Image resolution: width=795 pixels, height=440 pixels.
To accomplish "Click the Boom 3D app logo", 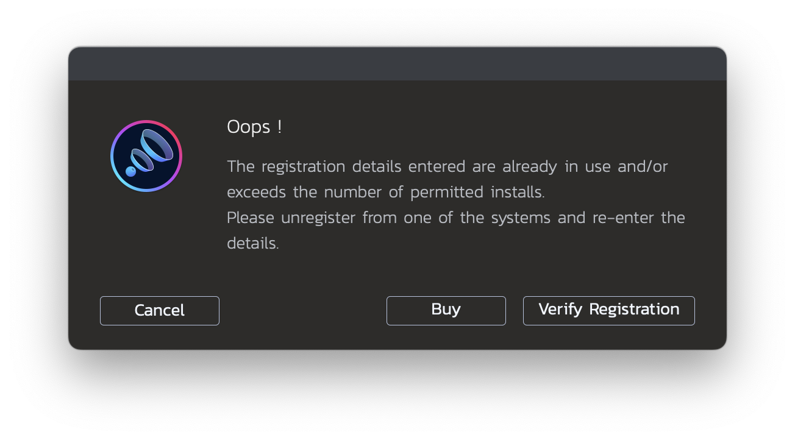I will pyautogui.click(x=146, y=156).
